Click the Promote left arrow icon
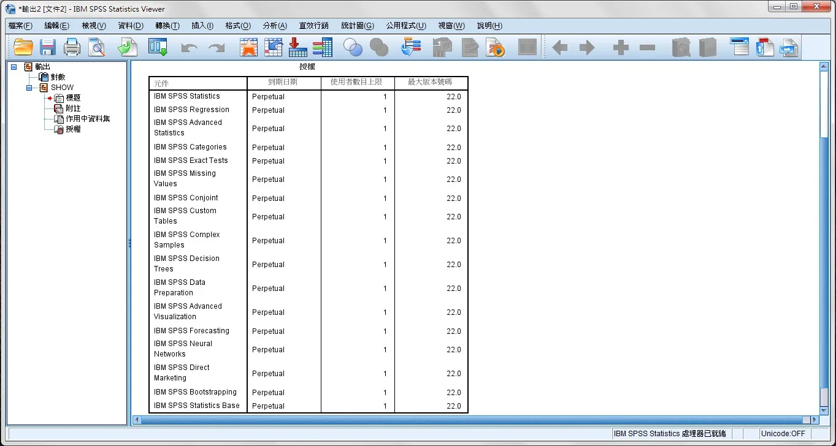This screenshot has height=446, width=836. click(560, 48)
